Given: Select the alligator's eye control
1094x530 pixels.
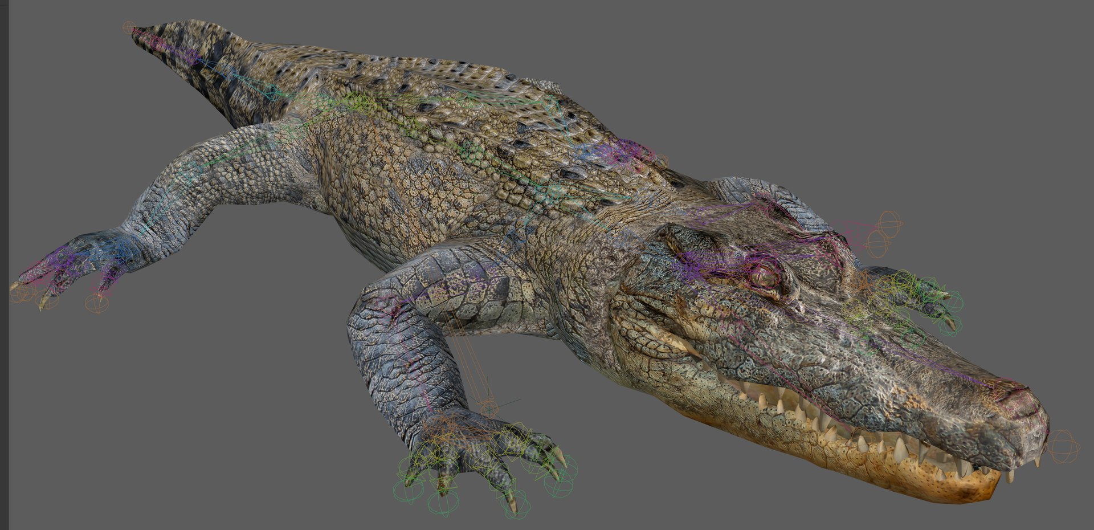Looking at the screenshot, I should point(764,276).
